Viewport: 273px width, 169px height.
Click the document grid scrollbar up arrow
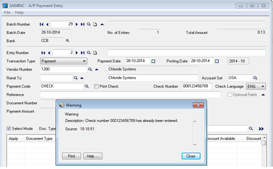(264, 138)
